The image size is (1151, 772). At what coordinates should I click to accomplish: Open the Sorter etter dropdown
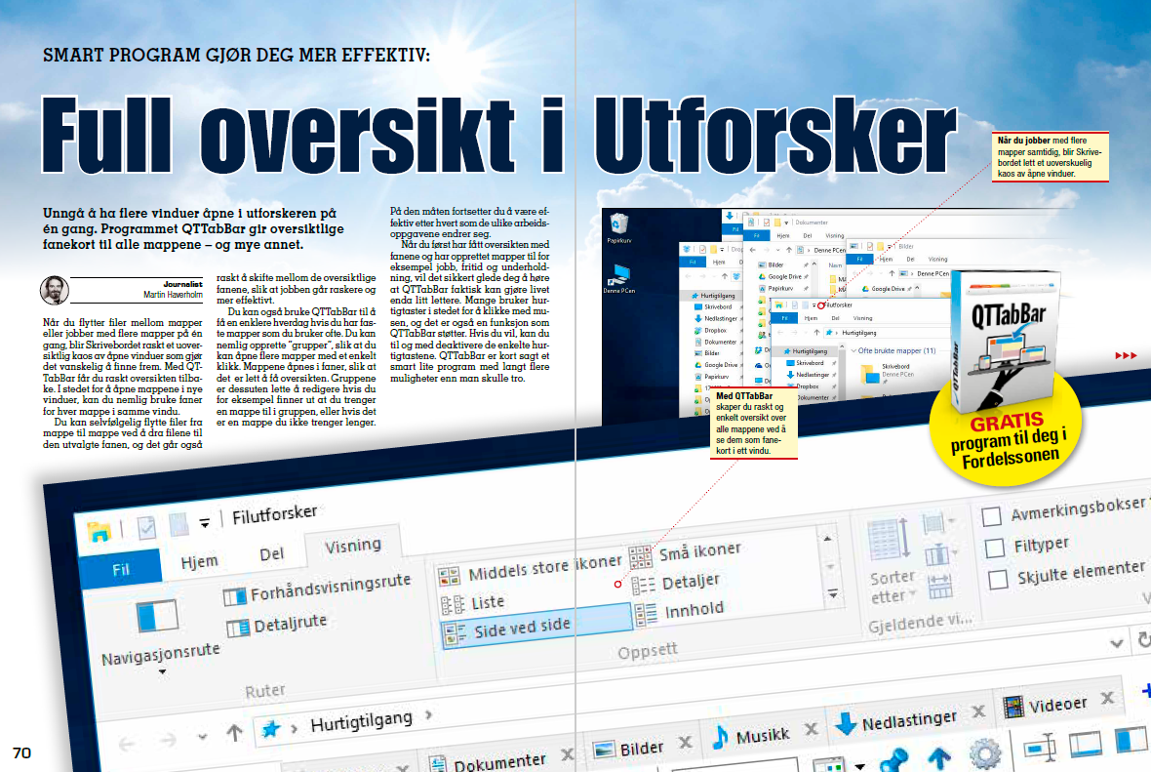pos(893,588)
